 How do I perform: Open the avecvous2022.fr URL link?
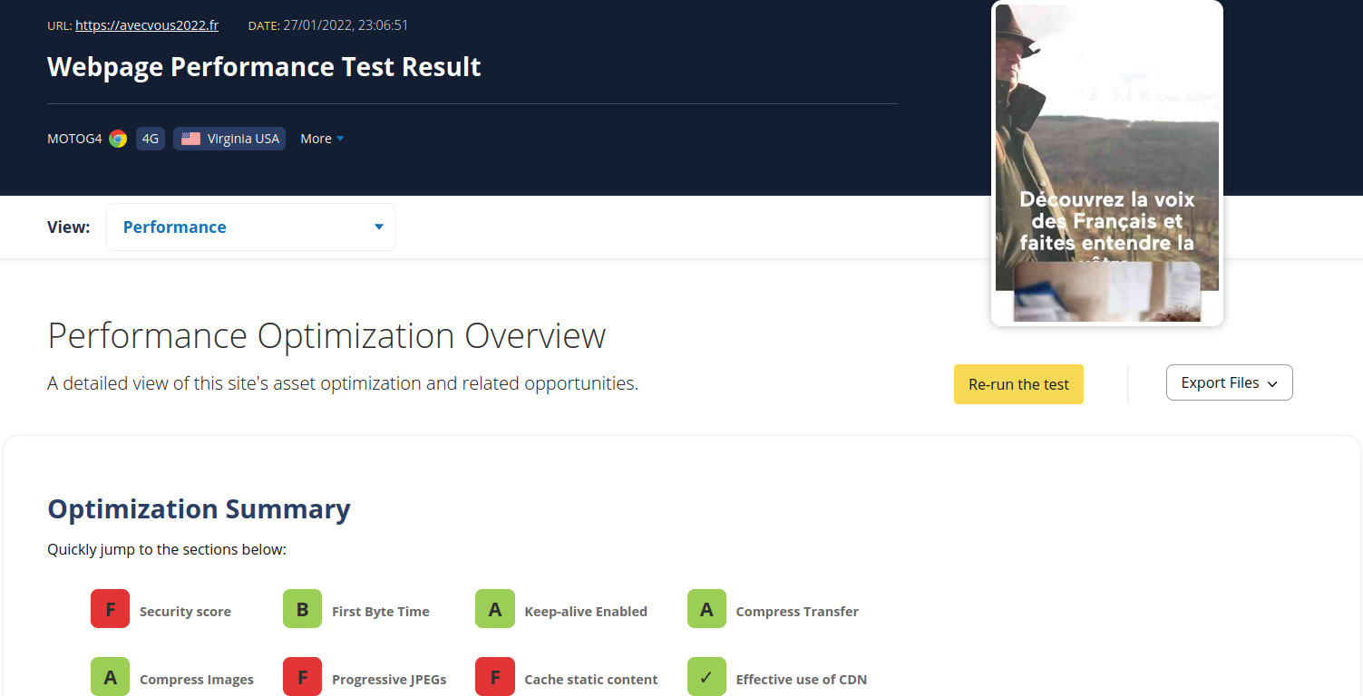click(147, 24)
